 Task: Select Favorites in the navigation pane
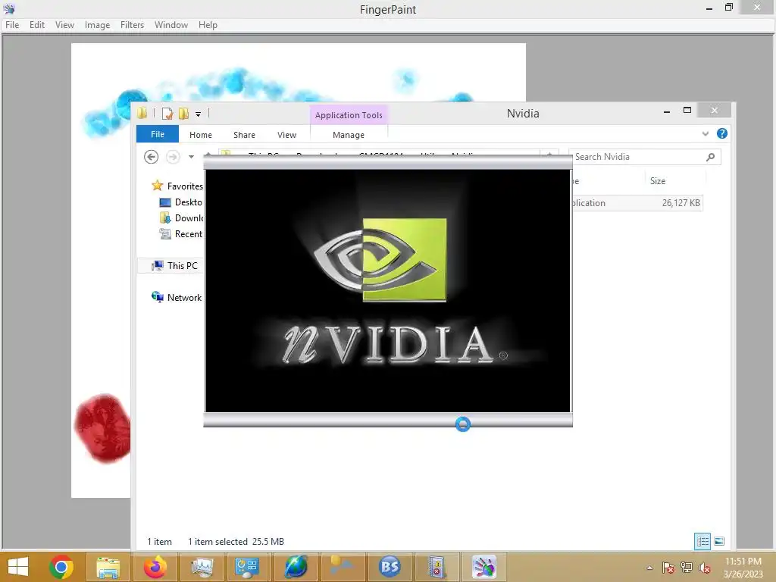[x=177, y=186]
